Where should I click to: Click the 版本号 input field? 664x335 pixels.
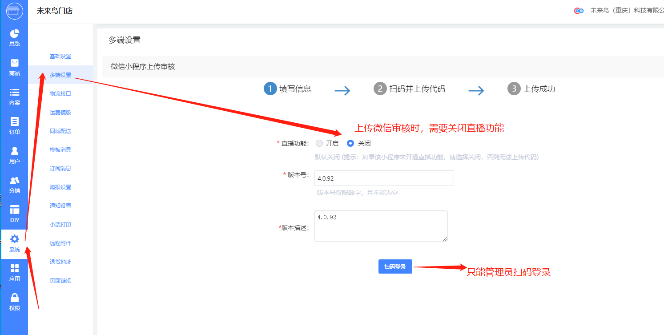coord(384,178)
